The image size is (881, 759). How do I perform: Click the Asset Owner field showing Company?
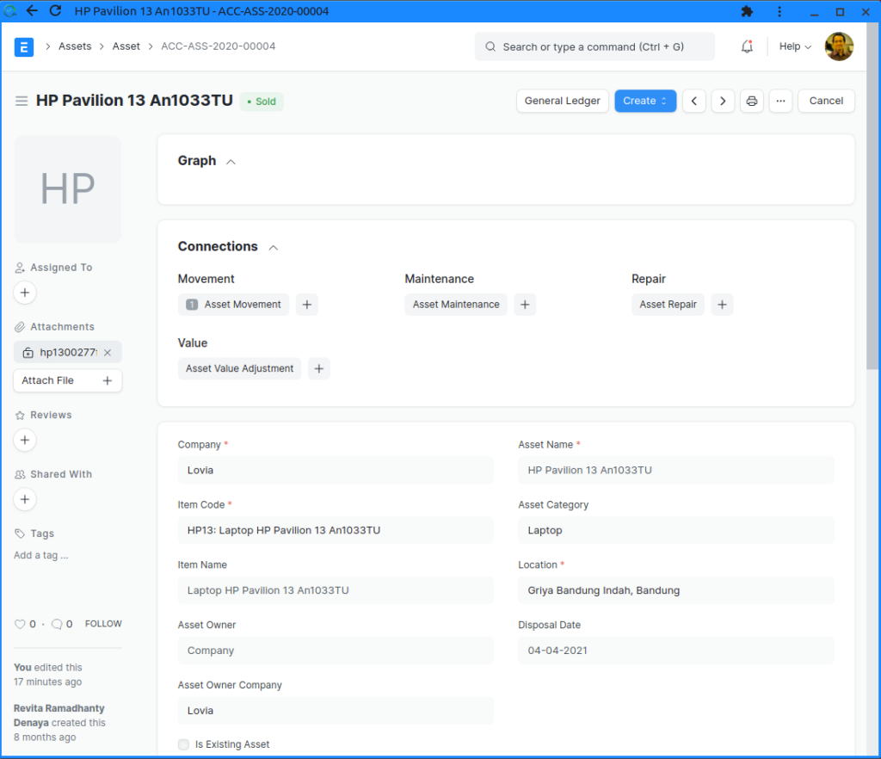(x=336, y=651)
